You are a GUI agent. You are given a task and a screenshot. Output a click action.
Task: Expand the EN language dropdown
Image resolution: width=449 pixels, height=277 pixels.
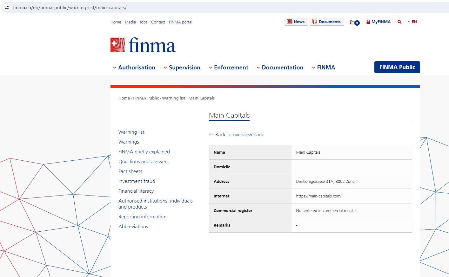[412, 22]
